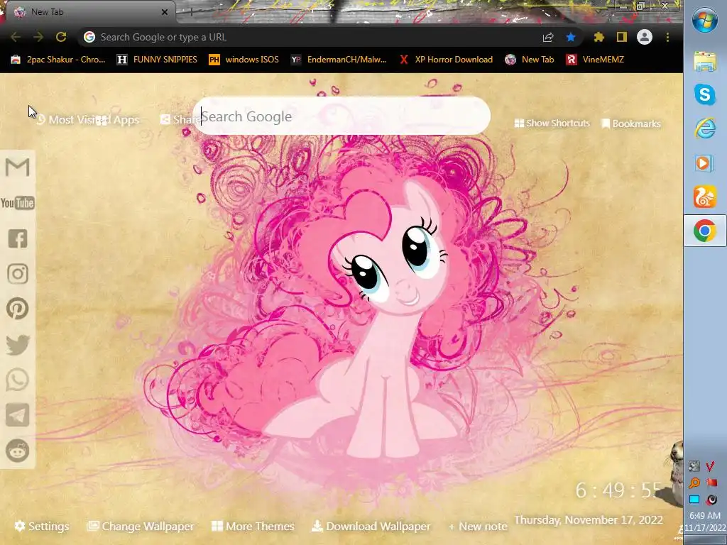Click Change Wallpaper
Viewport: 727px width, 545px height.
[x=141, y=526]
